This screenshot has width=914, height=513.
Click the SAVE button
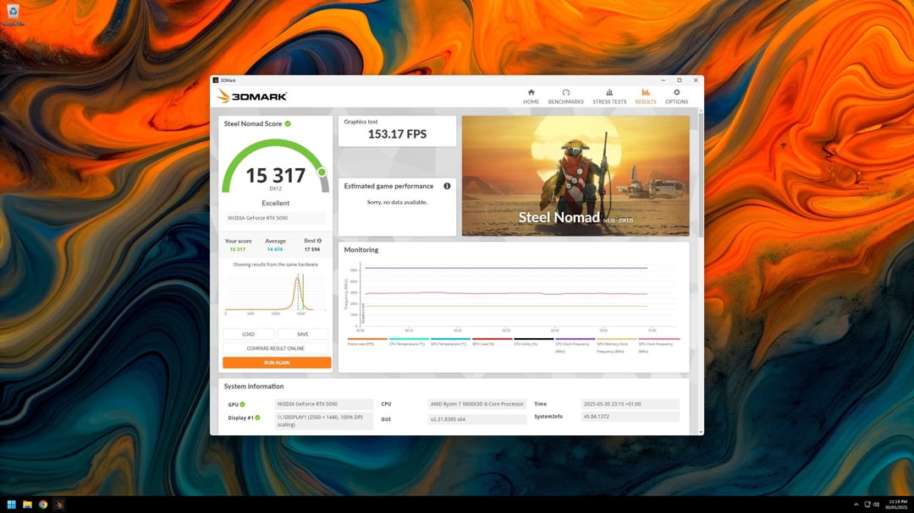coord(302,334)
